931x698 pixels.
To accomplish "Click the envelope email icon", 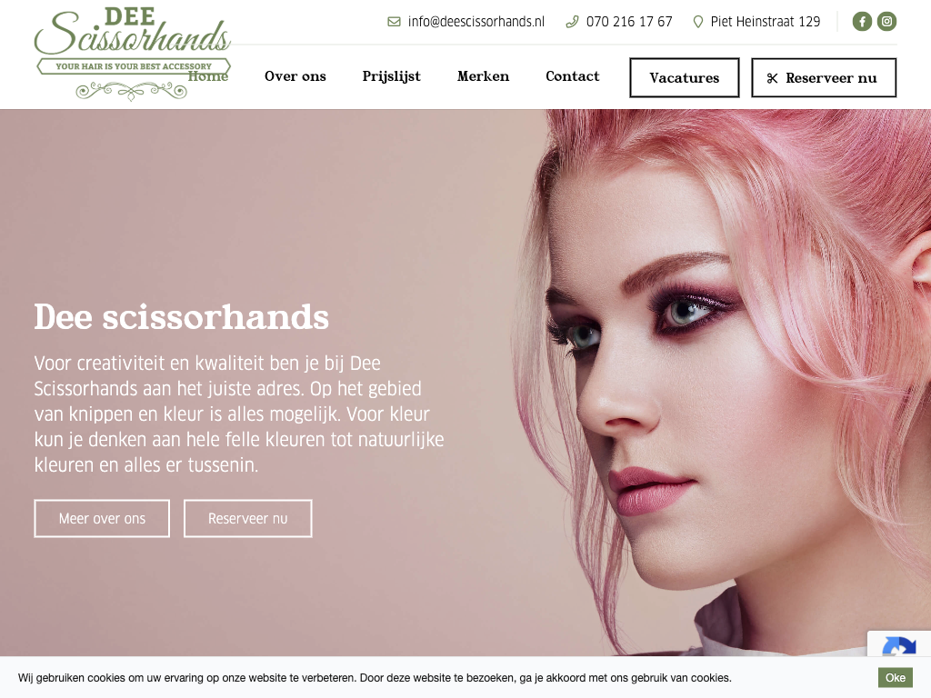I will pyautogui.click(x=394, y=22).
